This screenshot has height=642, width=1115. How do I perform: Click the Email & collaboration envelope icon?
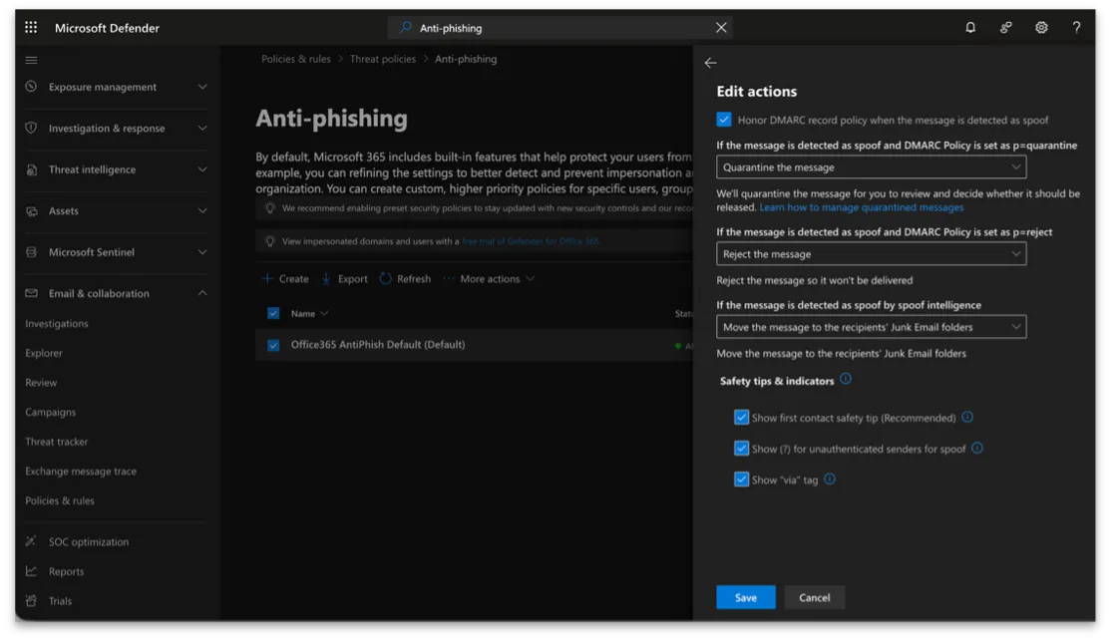[x=31, y=293]
